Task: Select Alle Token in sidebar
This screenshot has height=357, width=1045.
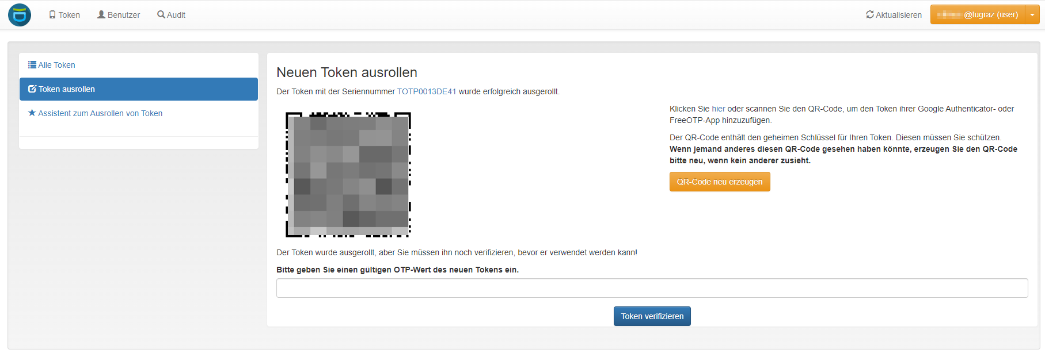Action: pos(139,65)
